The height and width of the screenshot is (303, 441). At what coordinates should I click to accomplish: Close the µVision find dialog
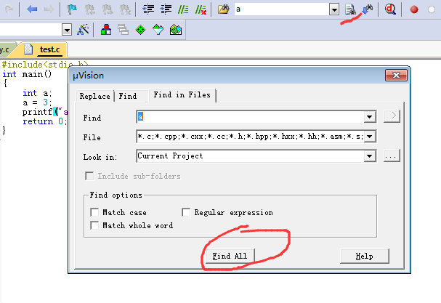[396, 76]
